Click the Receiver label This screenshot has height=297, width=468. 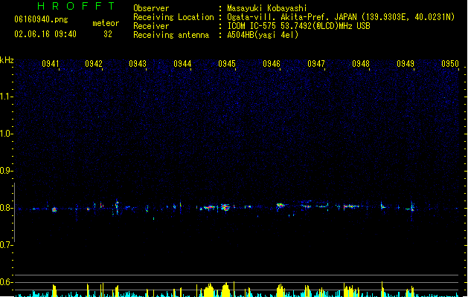(151, 26)
